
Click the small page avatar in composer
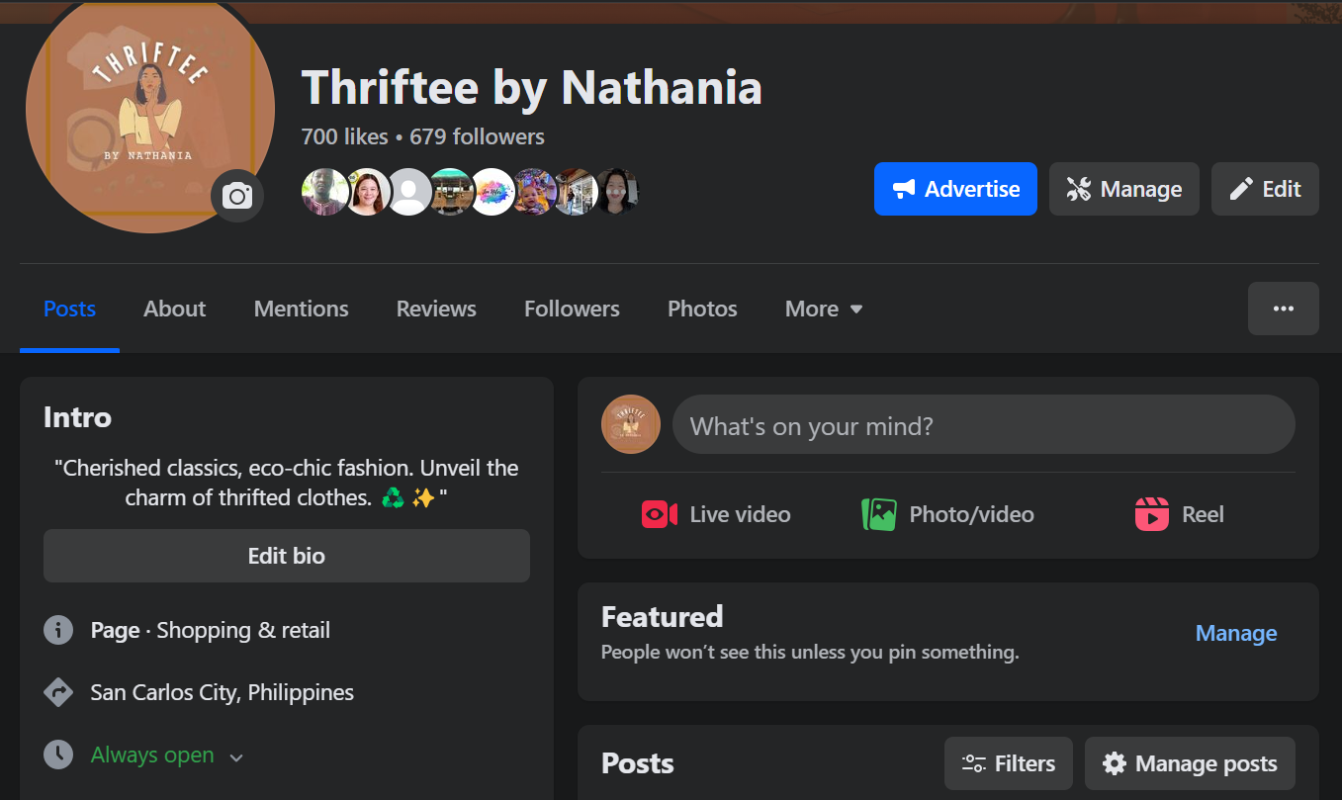click(631, 424)
